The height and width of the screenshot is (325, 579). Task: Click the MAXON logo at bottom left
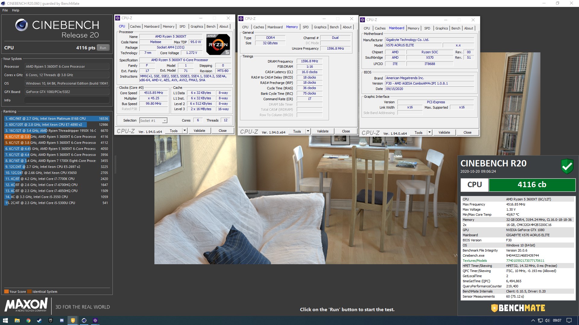click(x=26, y=305)
